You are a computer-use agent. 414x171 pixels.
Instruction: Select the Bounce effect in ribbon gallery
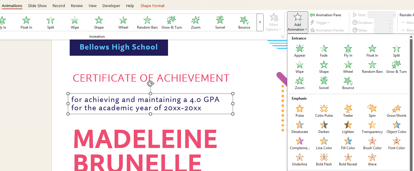(x=244, y=22)
